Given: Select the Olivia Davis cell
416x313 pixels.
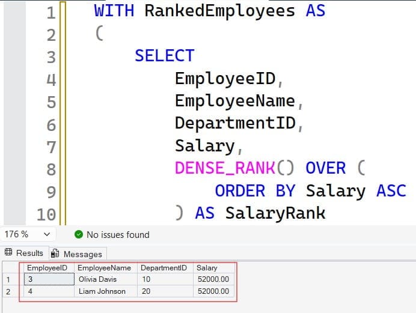Looking at the screenshot, I should click(x=106, y=279).
